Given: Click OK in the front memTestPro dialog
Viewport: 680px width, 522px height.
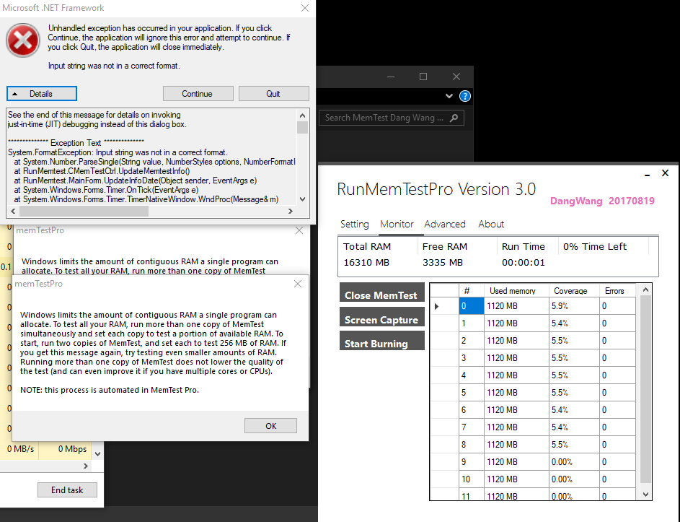Looking at the screenshot, I should (x=270, y=425).
